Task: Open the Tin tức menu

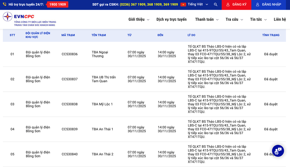Action: tap(258, 19)
